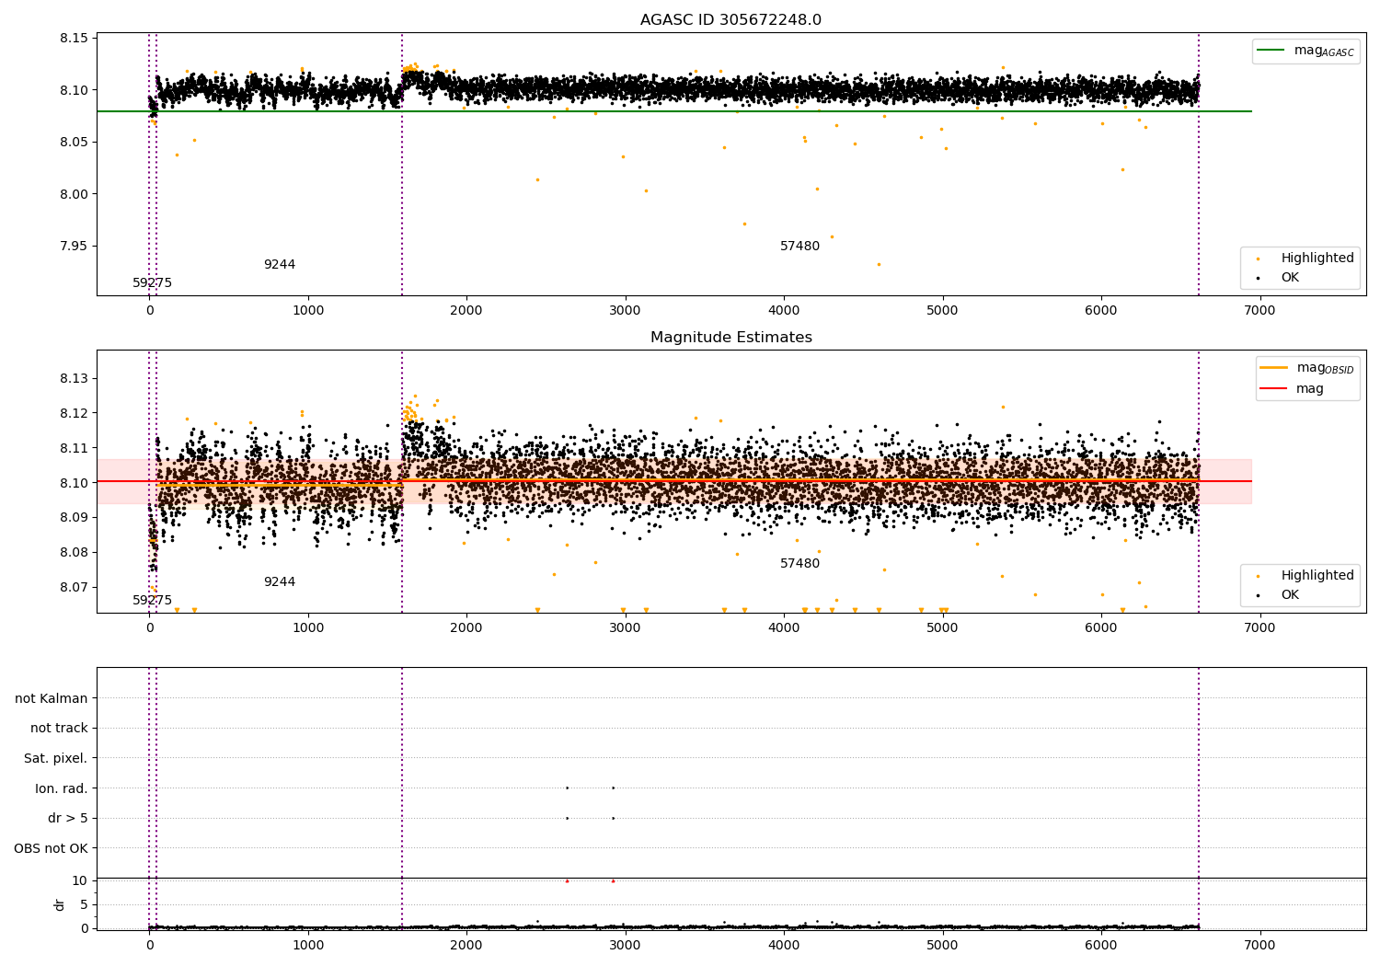Click the "59275" annotation in the top plot

click(x=153, y=283)
